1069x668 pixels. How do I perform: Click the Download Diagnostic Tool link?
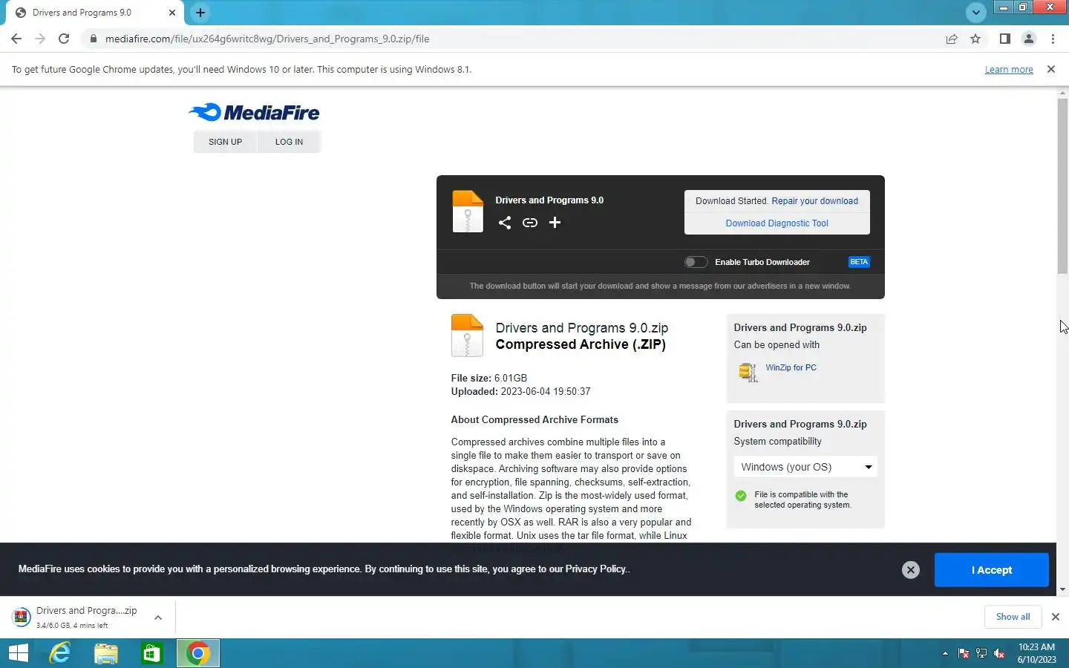(777, 223)
